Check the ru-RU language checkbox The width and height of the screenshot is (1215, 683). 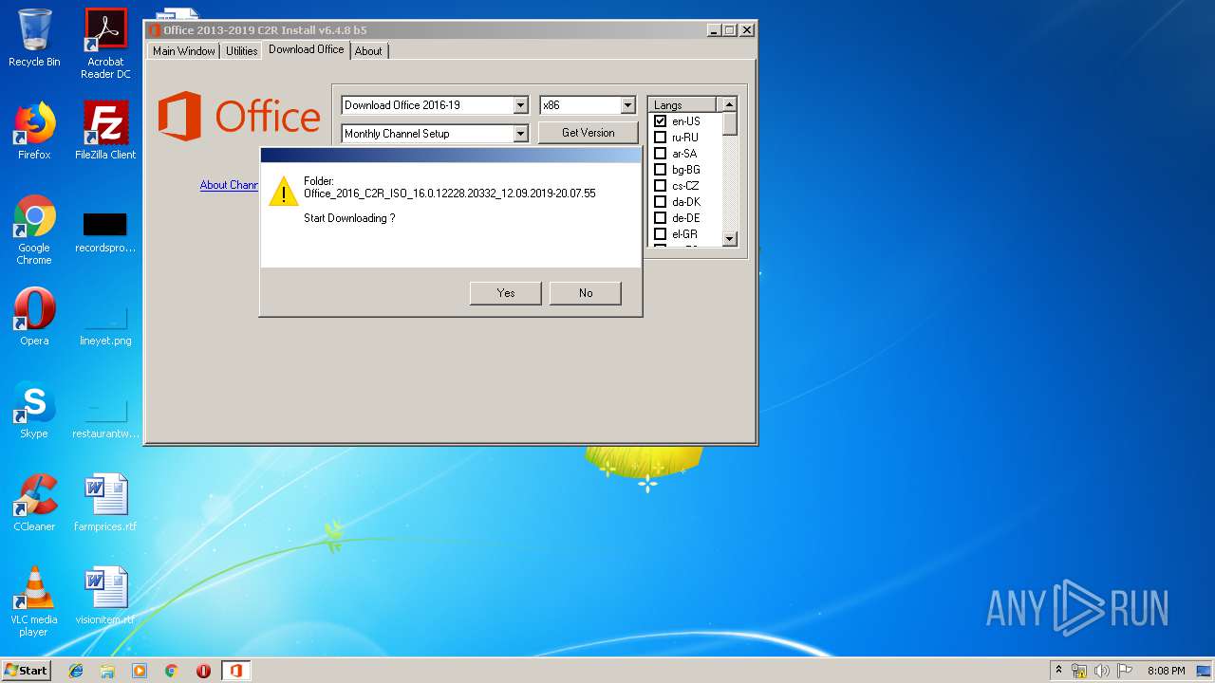pos(661,138)
